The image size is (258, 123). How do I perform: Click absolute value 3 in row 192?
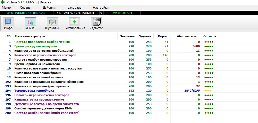click(199, 81)
